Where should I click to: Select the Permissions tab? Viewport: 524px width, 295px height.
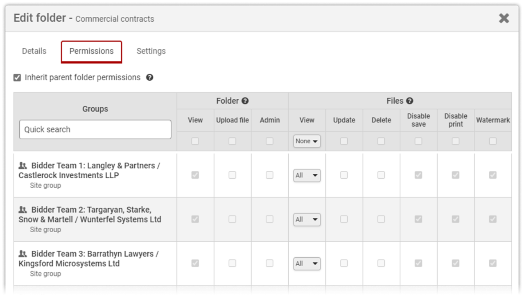[91, 51]
